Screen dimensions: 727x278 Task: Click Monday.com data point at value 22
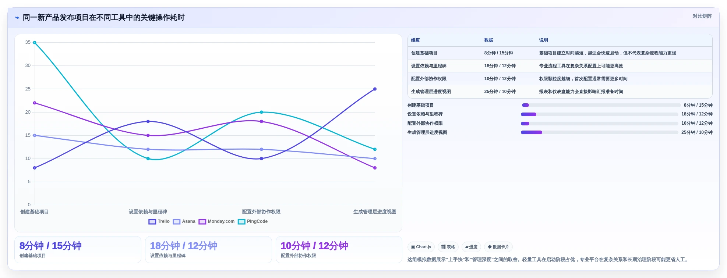tap(35, 103)
